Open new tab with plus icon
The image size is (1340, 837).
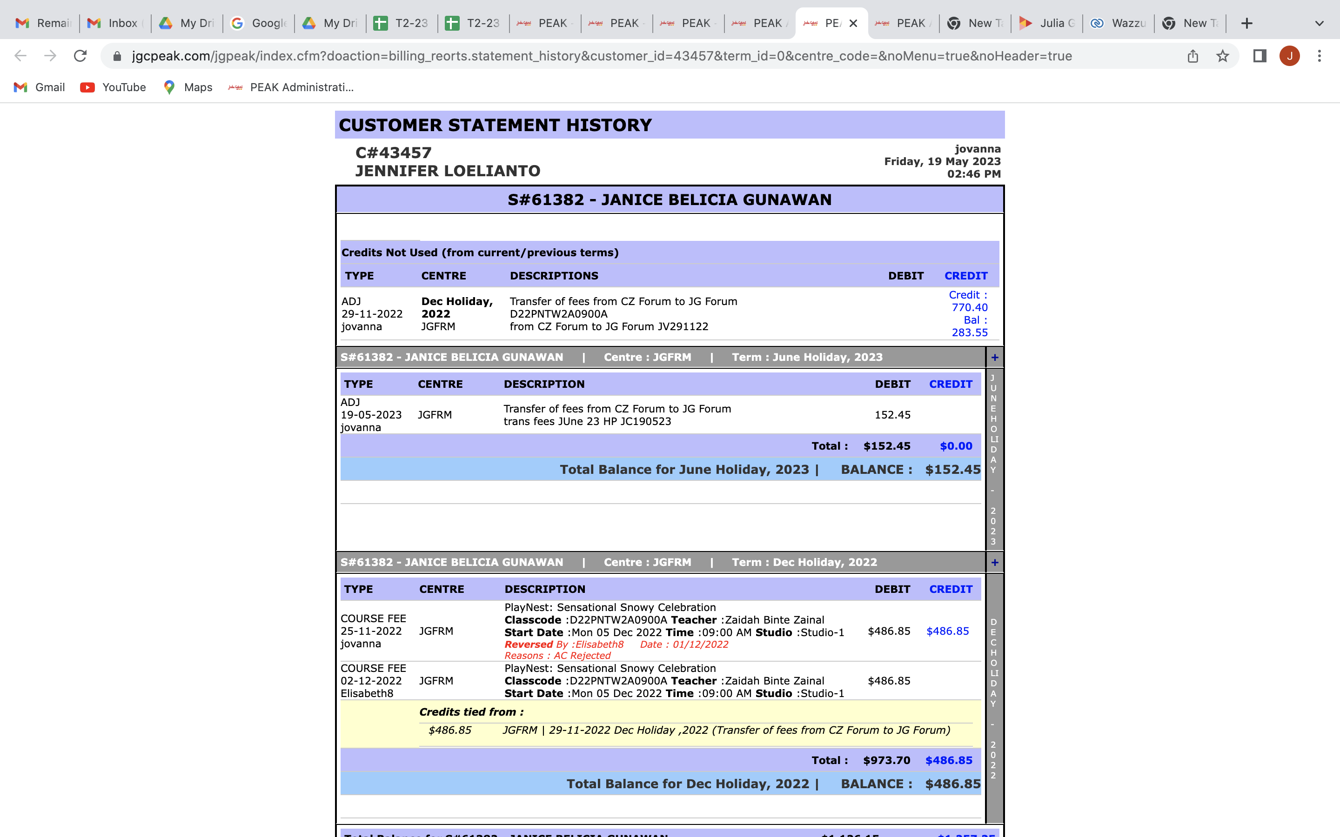coord(1246,23)
